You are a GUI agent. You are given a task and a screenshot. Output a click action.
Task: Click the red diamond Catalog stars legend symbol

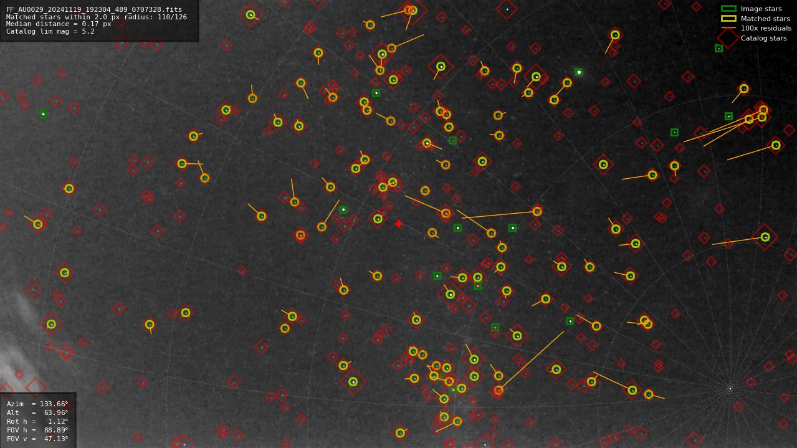[x=728, y=38]
